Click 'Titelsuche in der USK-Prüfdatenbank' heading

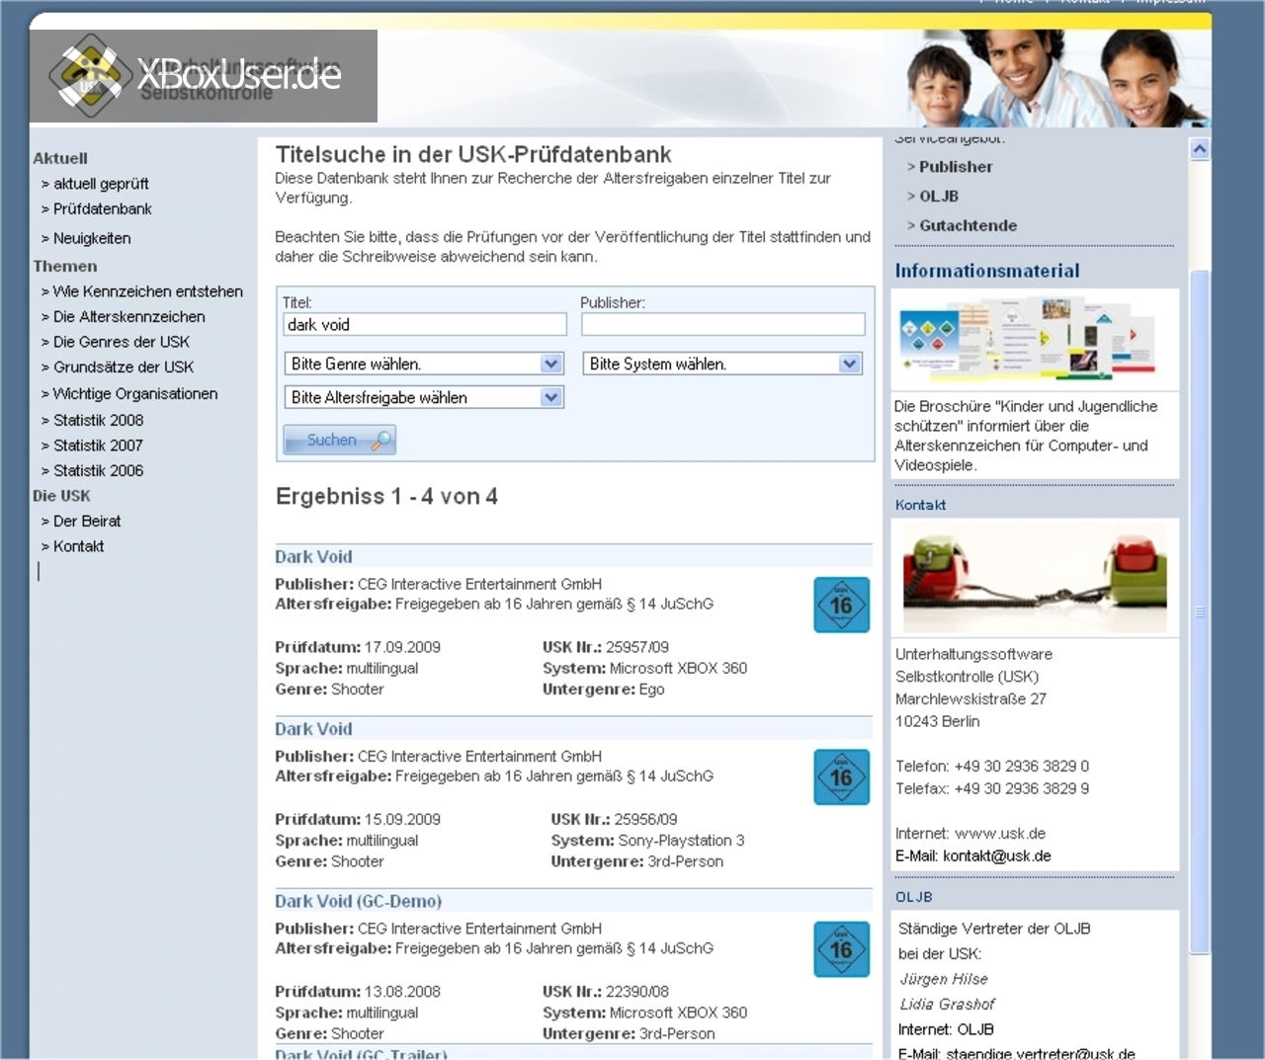point(473,154)
